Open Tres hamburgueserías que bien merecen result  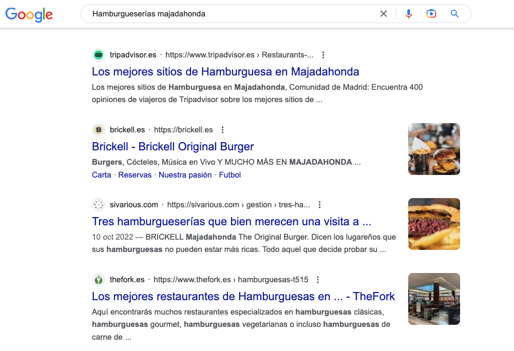point(232,222)
